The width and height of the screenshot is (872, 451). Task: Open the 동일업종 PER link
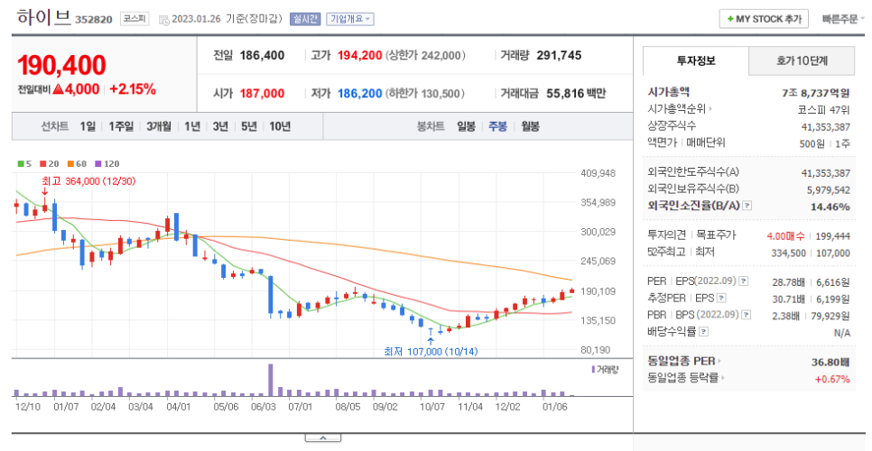point(682,362)
